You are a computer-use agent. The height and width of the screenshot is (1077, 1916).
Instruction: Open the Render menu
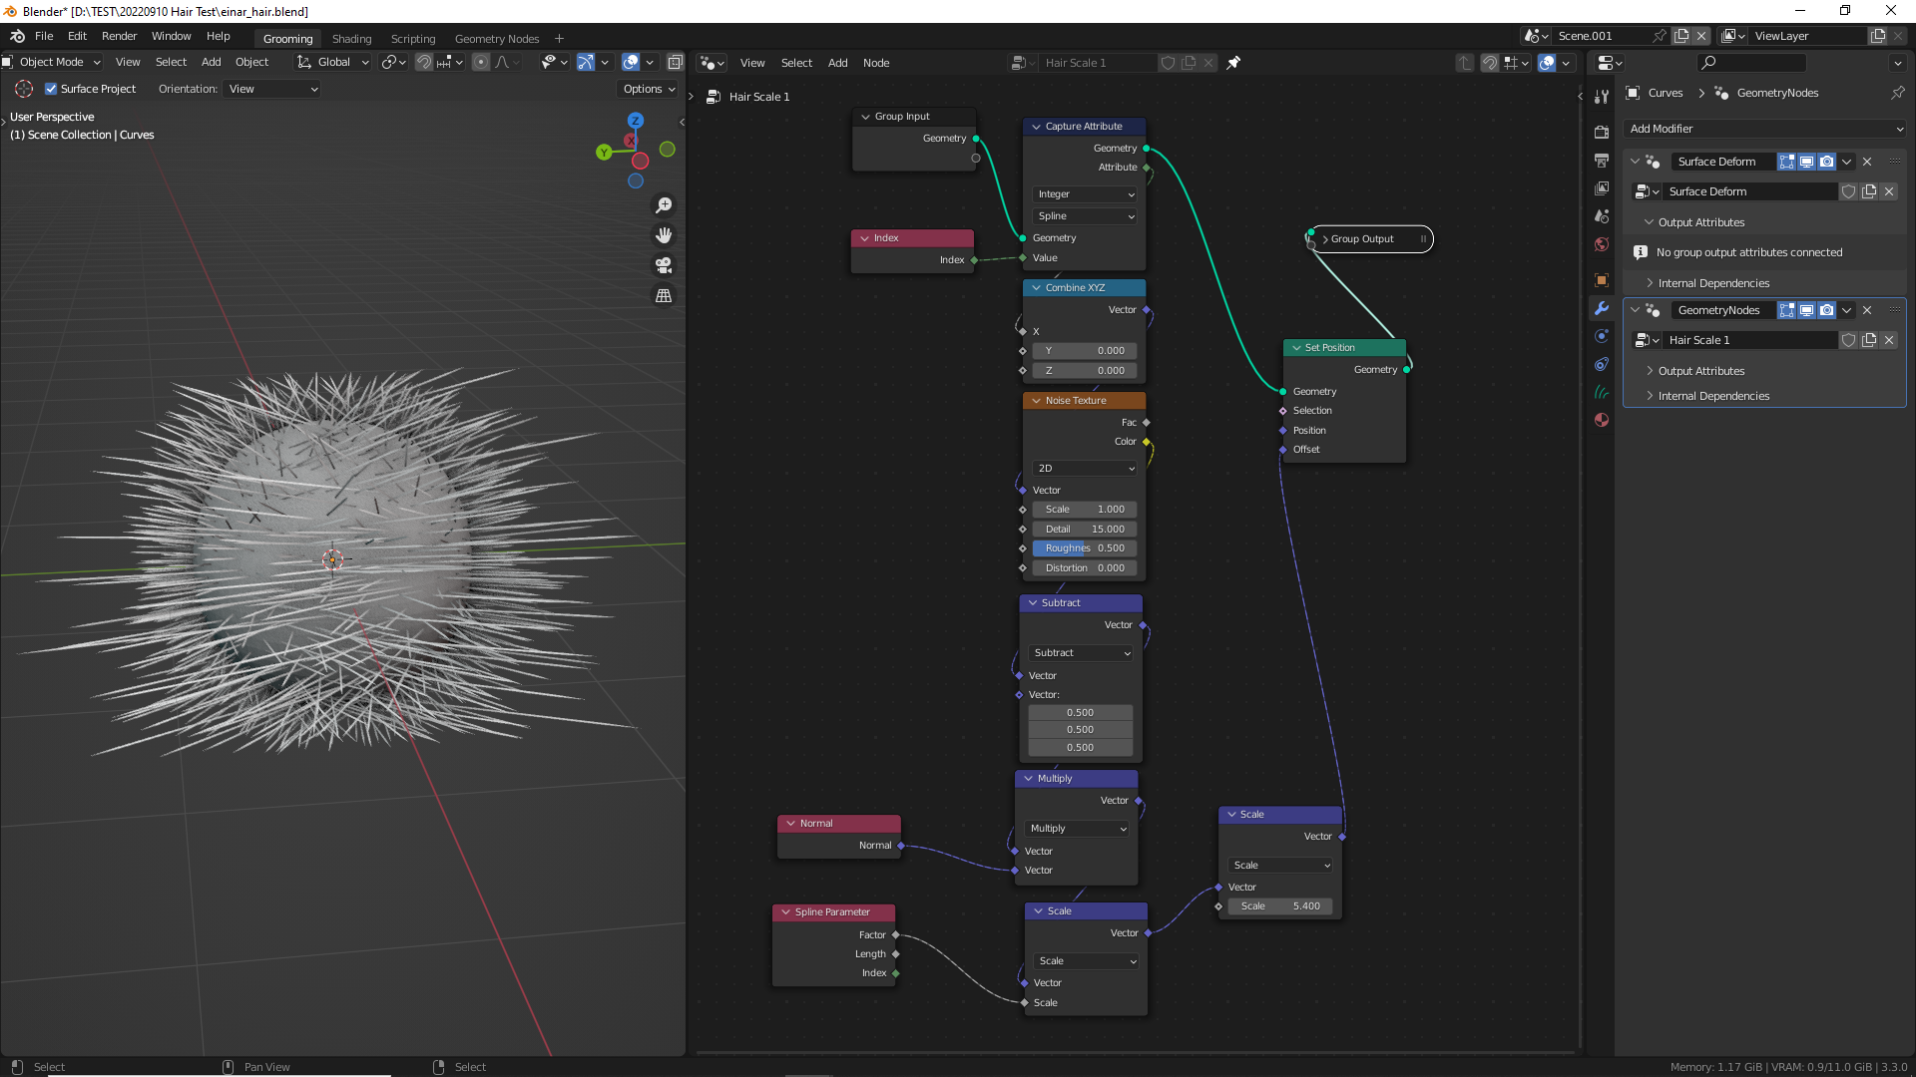pyautogui.click(x=119, y=36)
